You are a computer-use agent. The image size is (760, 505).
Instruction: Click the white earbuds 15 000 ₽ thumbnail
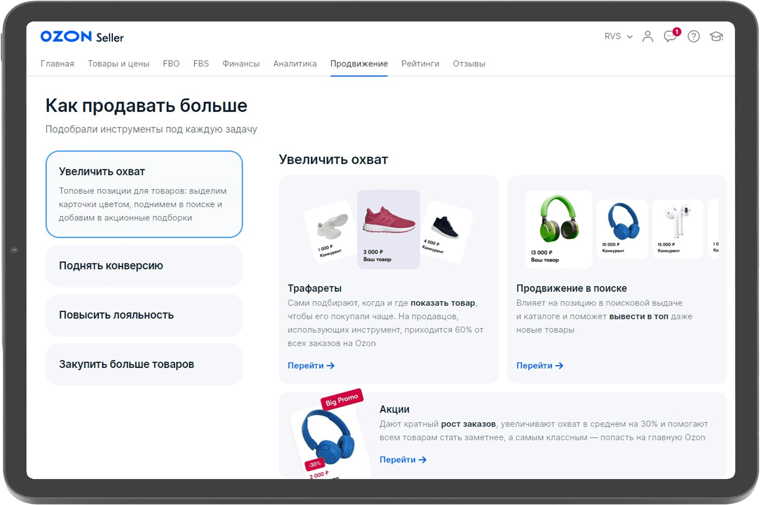click(678, 229)
